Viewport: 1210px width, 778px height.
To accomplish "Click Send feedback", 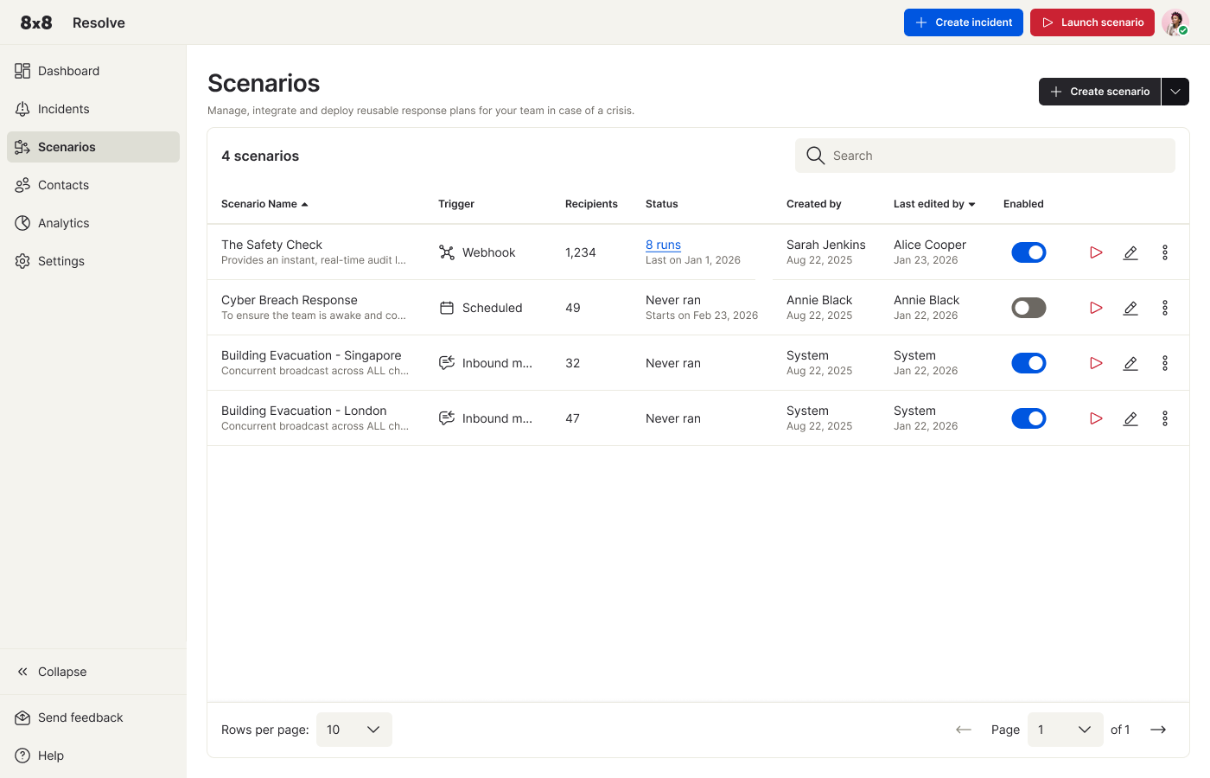I will pos(93,717).
